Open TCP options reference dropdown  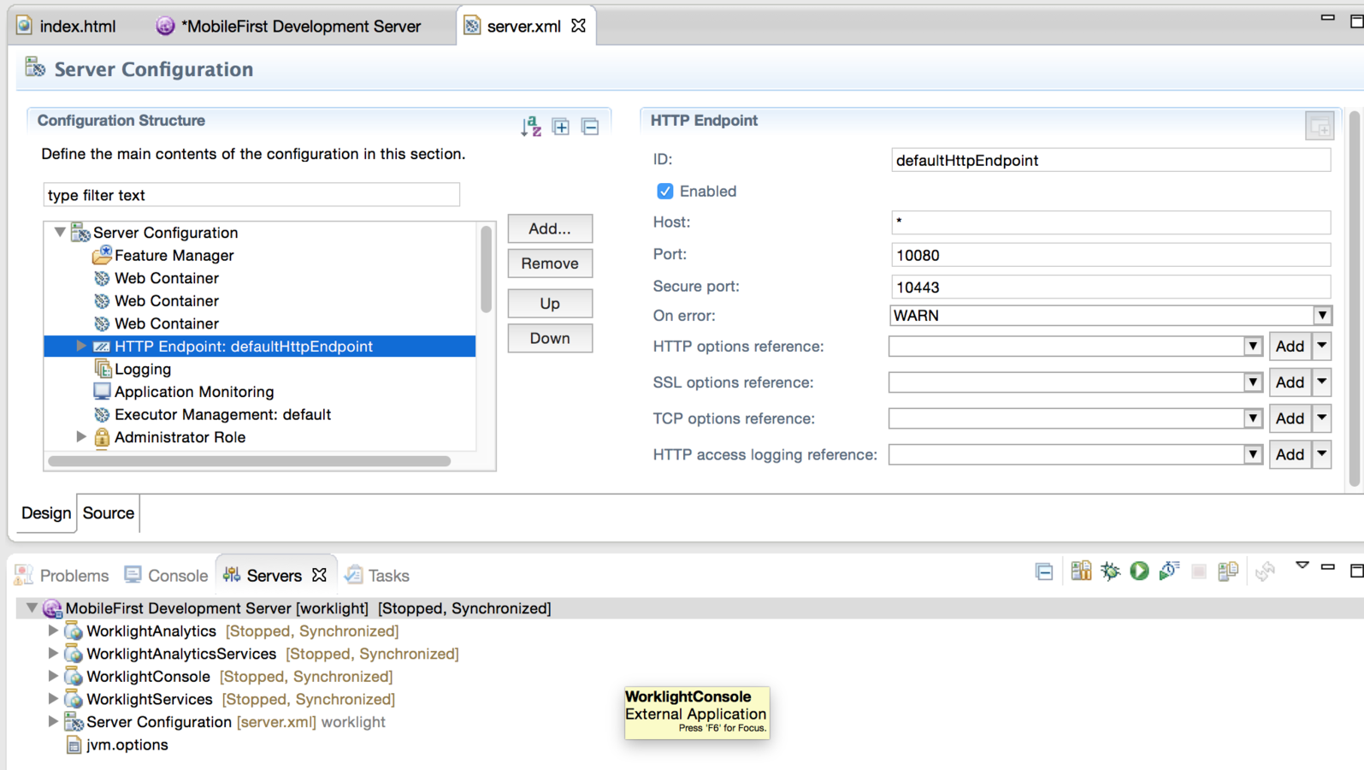coord(1253,418)
